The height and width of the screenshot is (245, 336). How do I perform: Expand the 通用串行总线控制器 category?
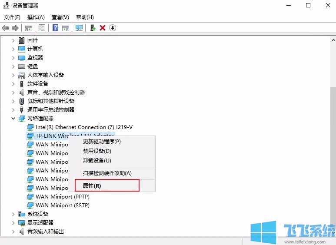tap(13, 110)
